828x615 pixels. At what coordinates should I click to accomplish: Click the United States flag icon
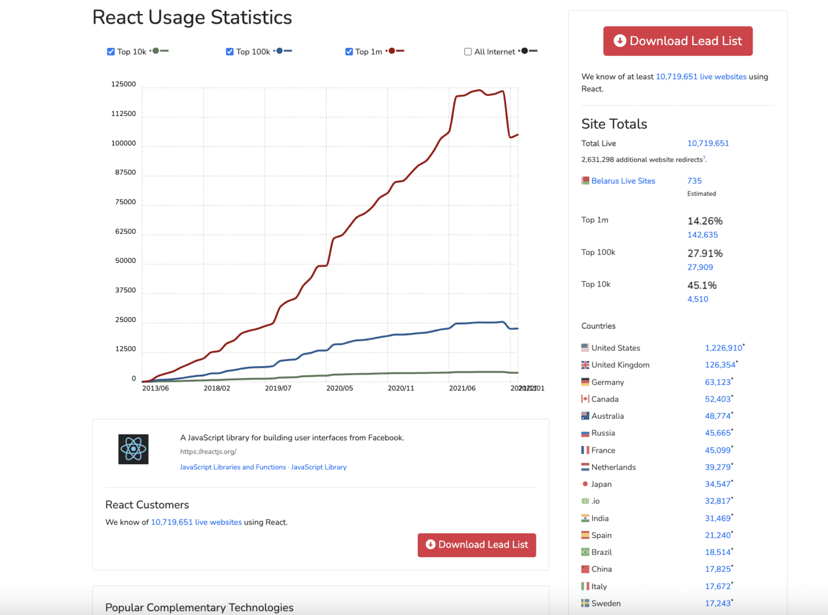(x=585, y=347)
